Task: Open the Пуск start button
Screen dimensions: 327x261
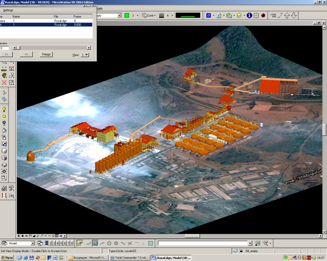Action: click(7, 258)
